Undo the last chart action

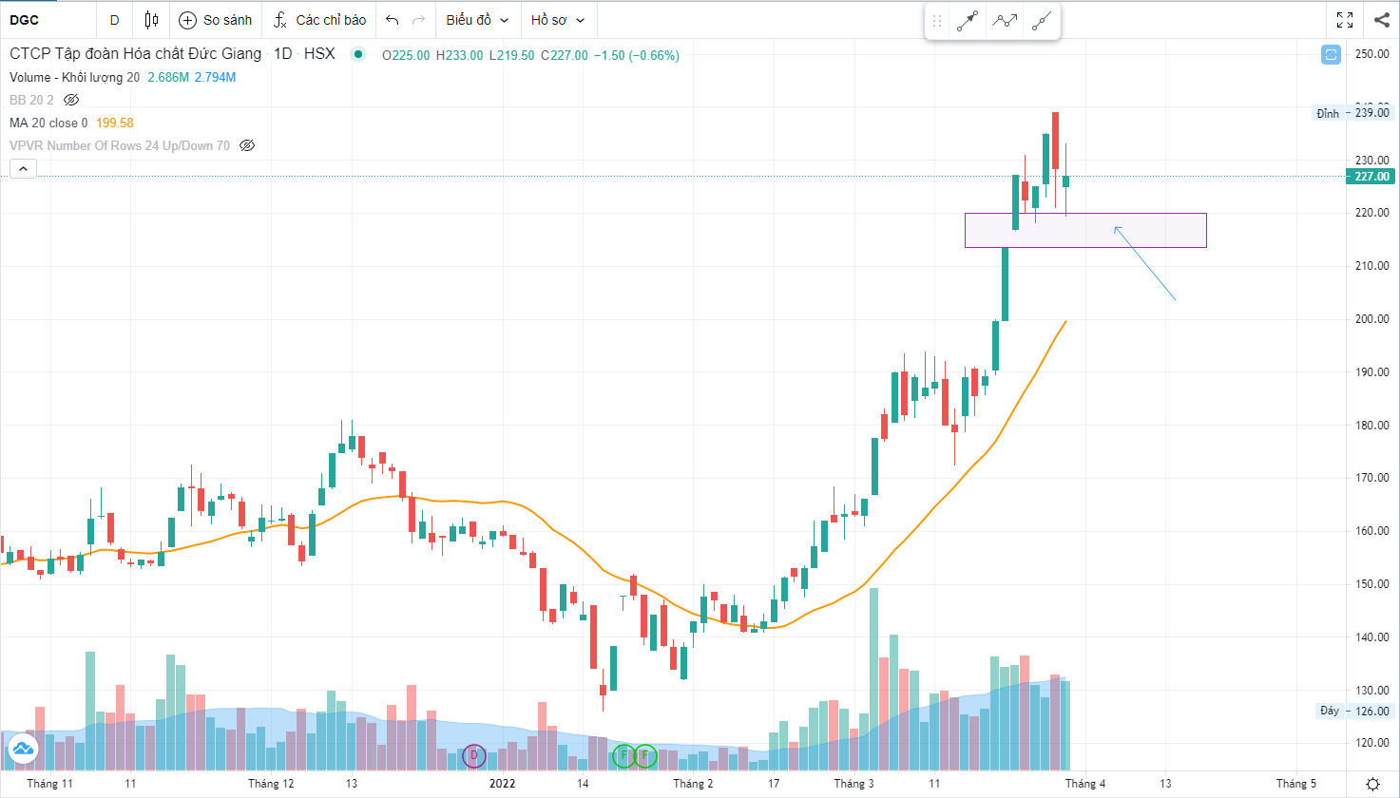tap(393, 20)
